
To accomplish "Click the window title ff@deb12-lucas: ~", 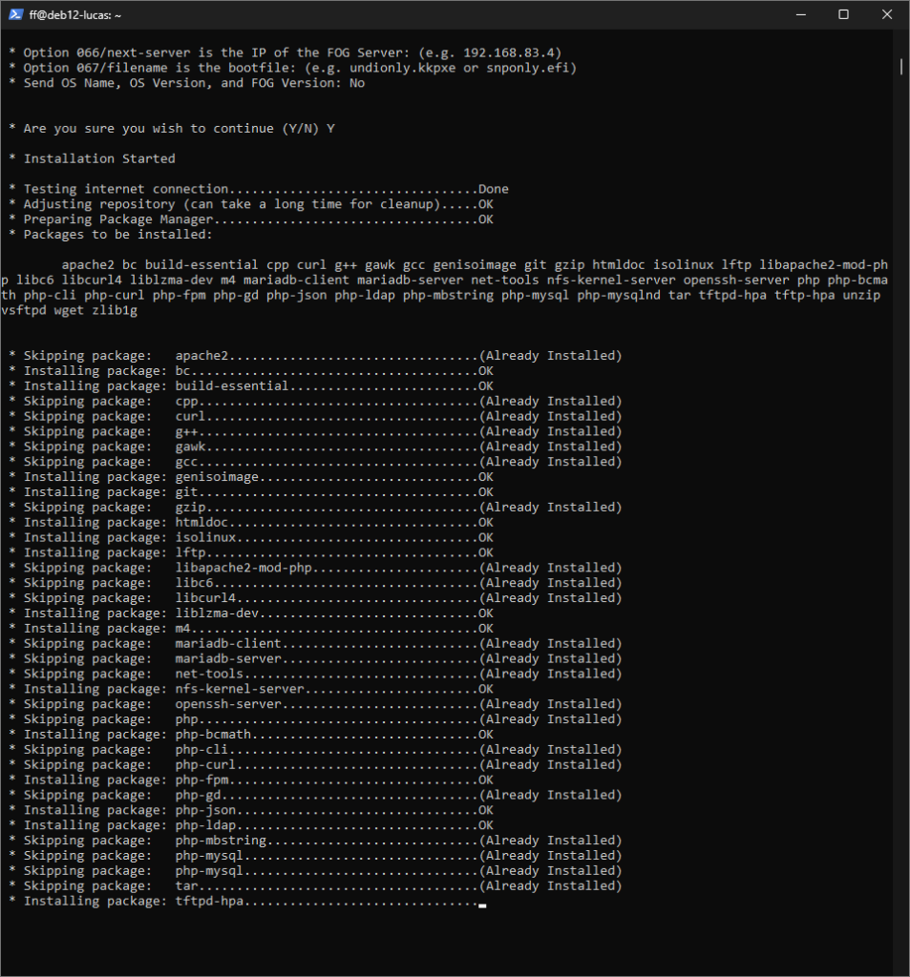I will pos(75,15).
